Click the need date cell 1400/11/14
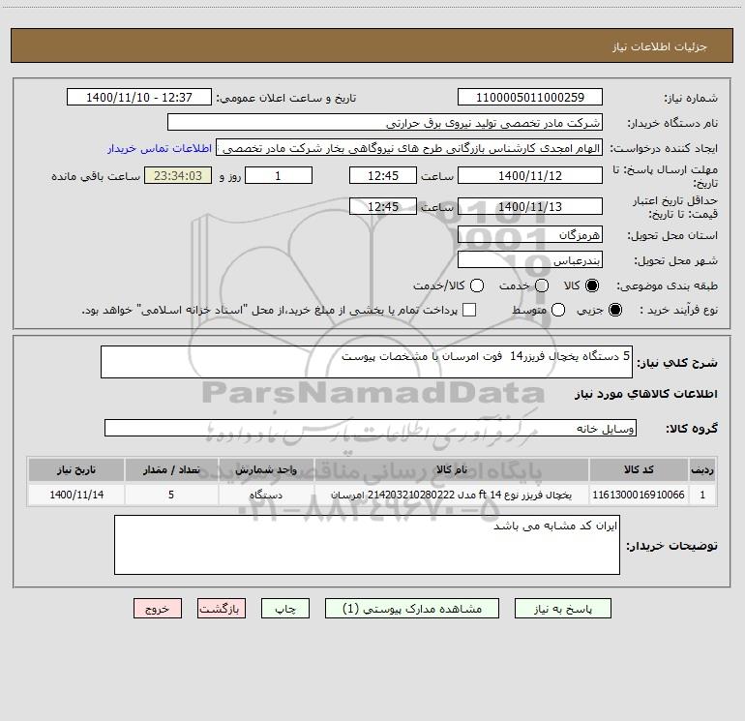The width and height of the screenshot is (745, 721). 76,495
